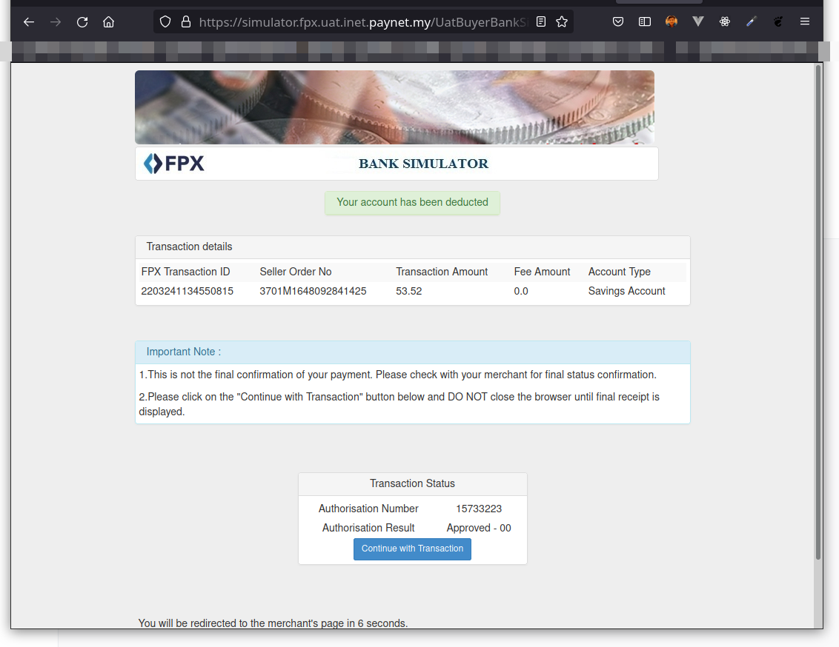Click the FPX logo
Image resolution: width=839 pixels, height=647 pixels.
click(x=174, y=164)
